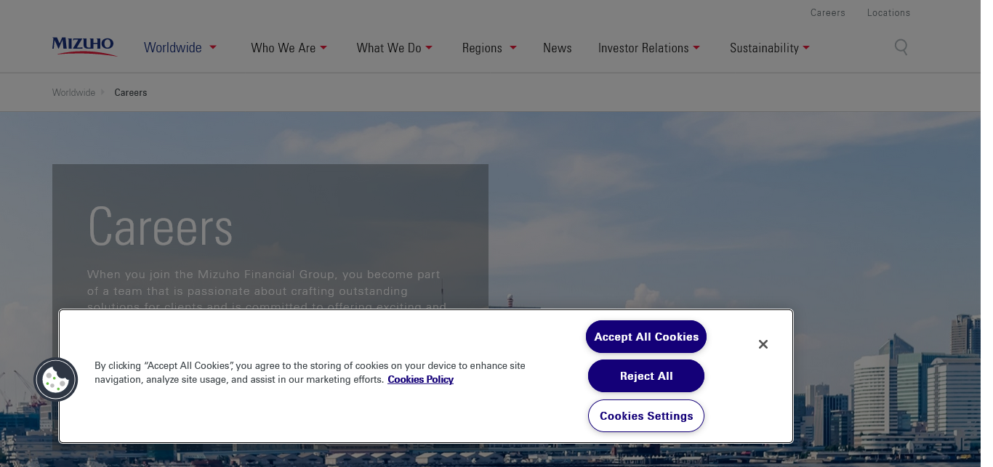Open the Cookies Policy link
Screen dimensions: 993x467
[x=420, y=379]
